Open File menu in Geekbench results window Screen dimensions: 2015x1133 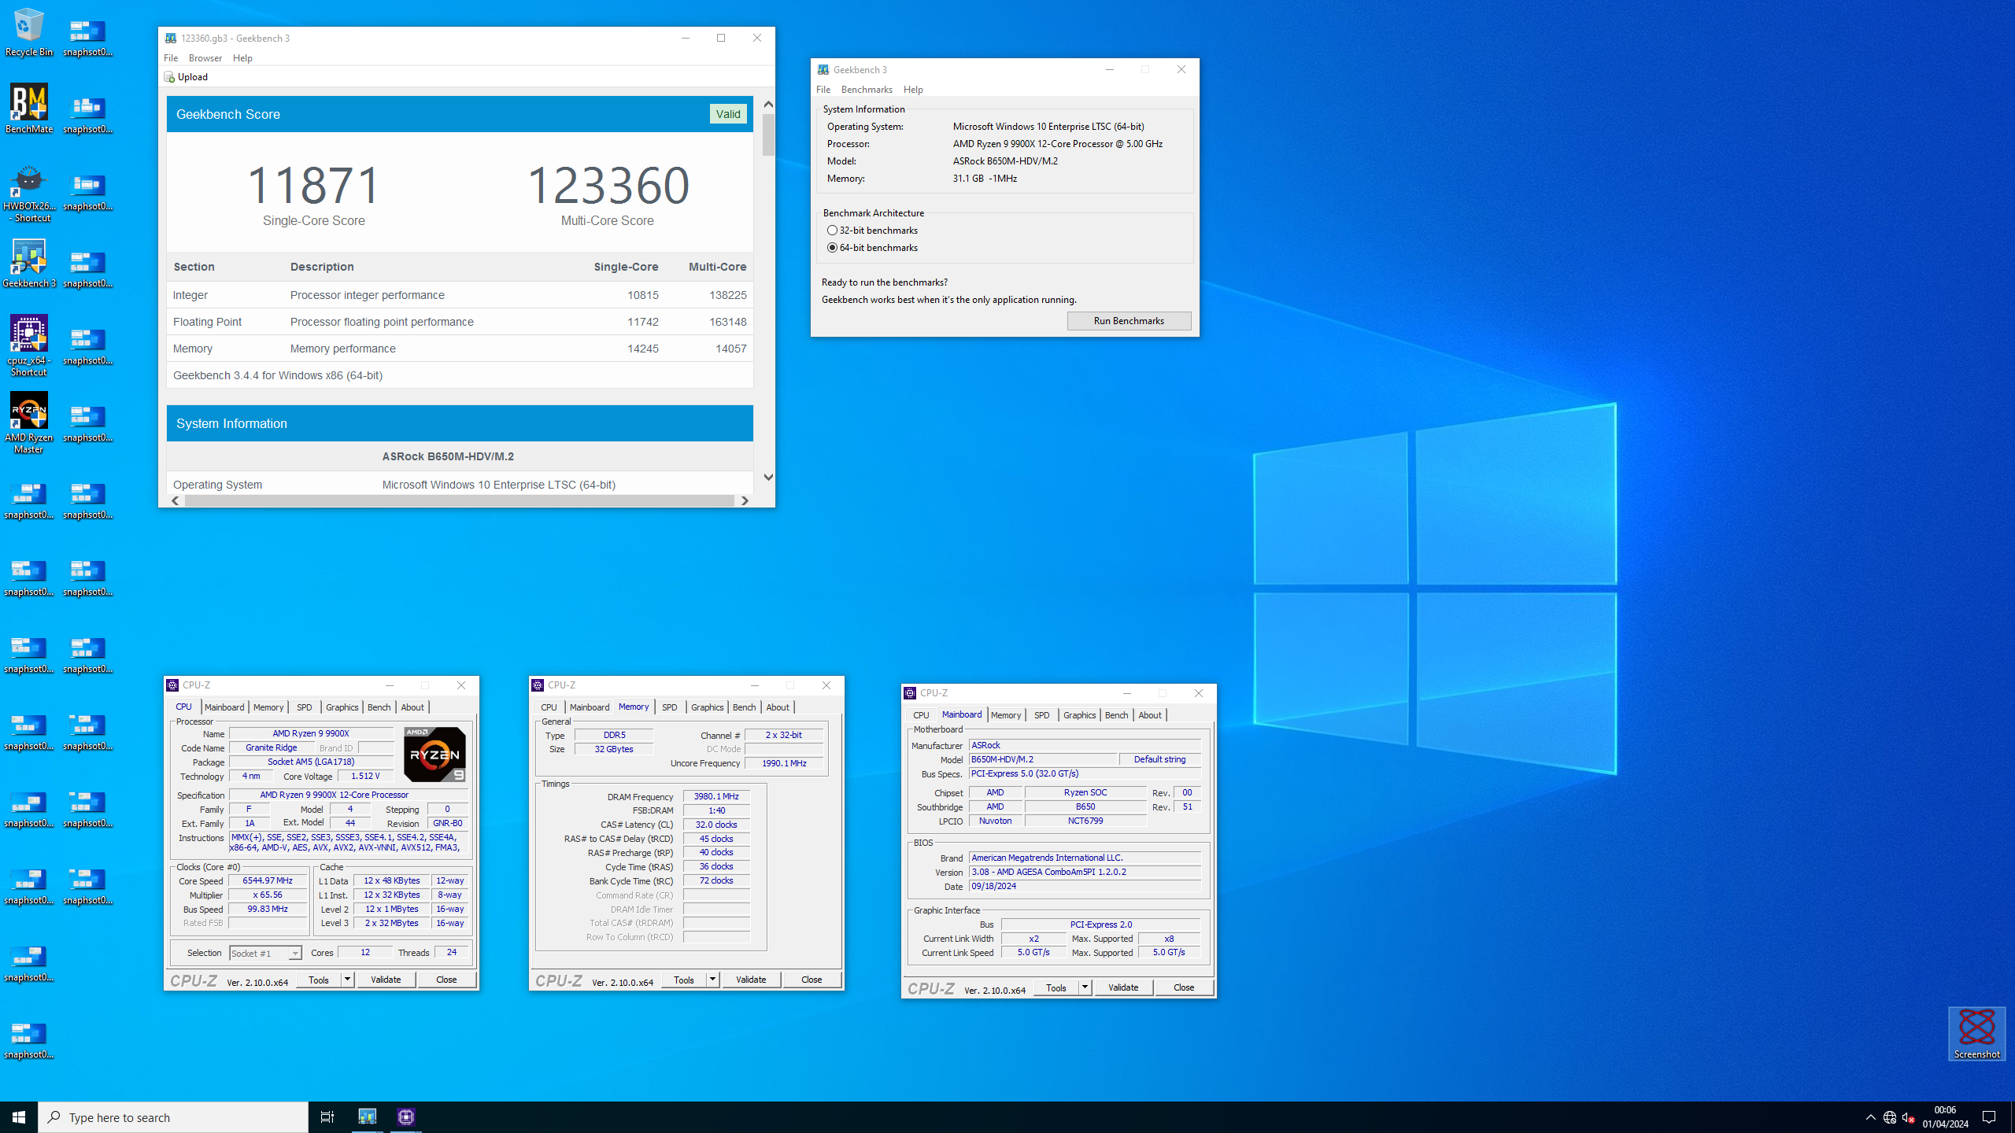[x=171, y=58]
